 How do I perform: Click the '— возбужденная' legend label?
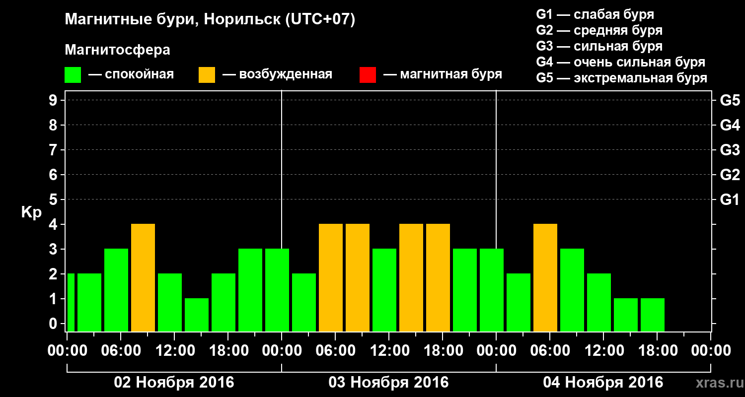277,75
